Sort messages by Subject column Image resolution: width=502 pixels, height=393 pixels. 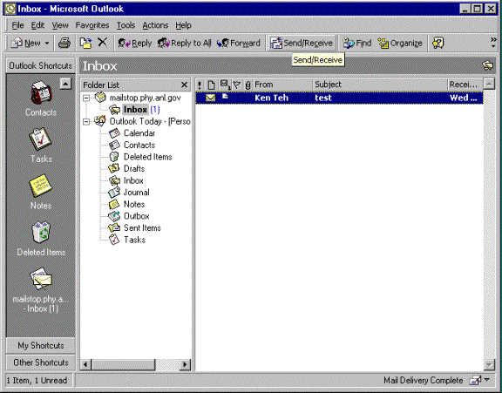coord(380,85)
